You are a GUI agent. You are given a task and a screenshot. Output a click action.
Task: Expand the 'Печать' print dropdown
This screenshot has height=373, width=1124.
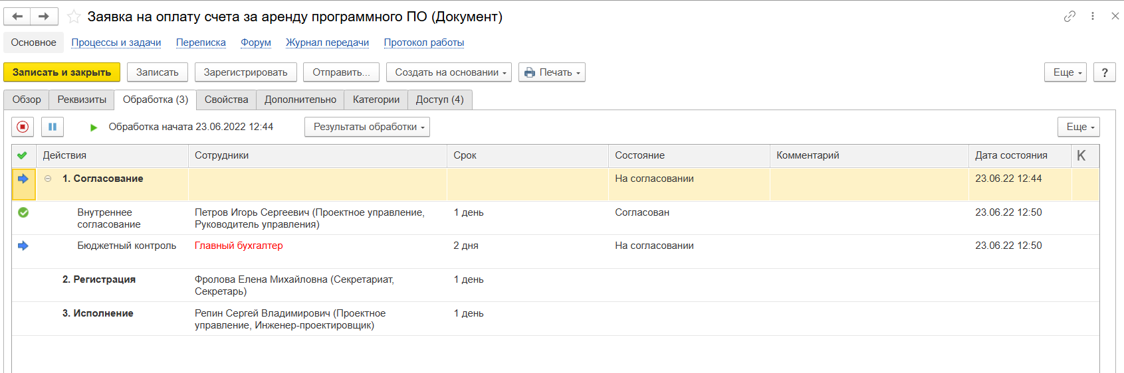tap(552, 72)
